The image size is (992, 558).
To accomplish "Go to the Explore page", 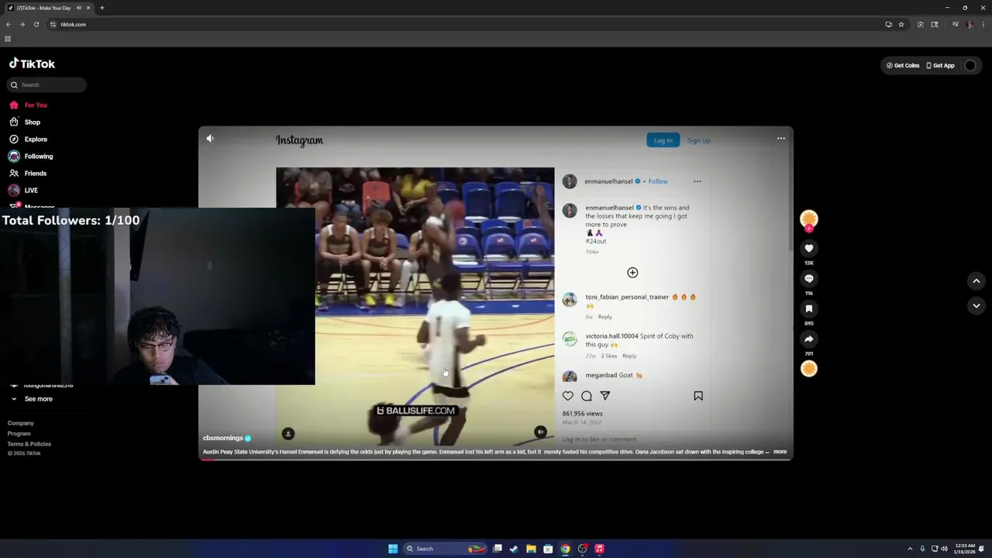I will 28,139.
